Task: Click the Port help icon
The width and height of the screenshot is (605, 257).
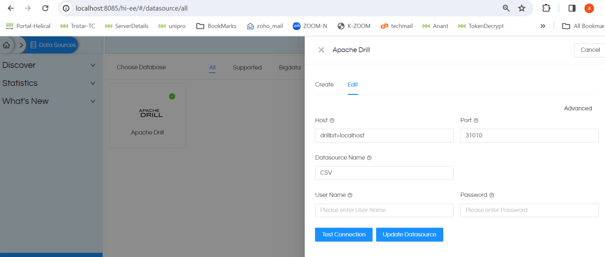Action: click(476, 120)
